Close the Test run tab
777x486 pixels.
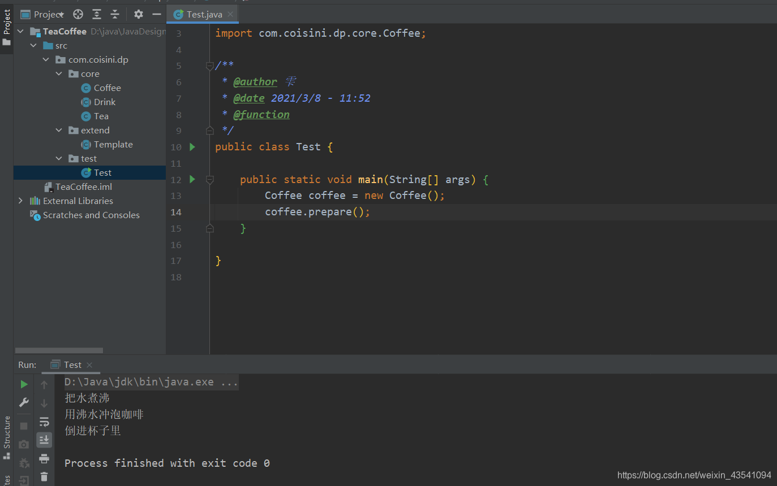tap(89, 365)
